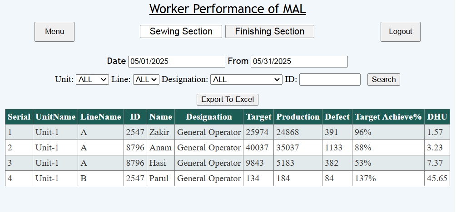Image resolution: width=456 pixels, height=212 pixels.
Task: Expand the Unit dropdown
Action: 93,79
